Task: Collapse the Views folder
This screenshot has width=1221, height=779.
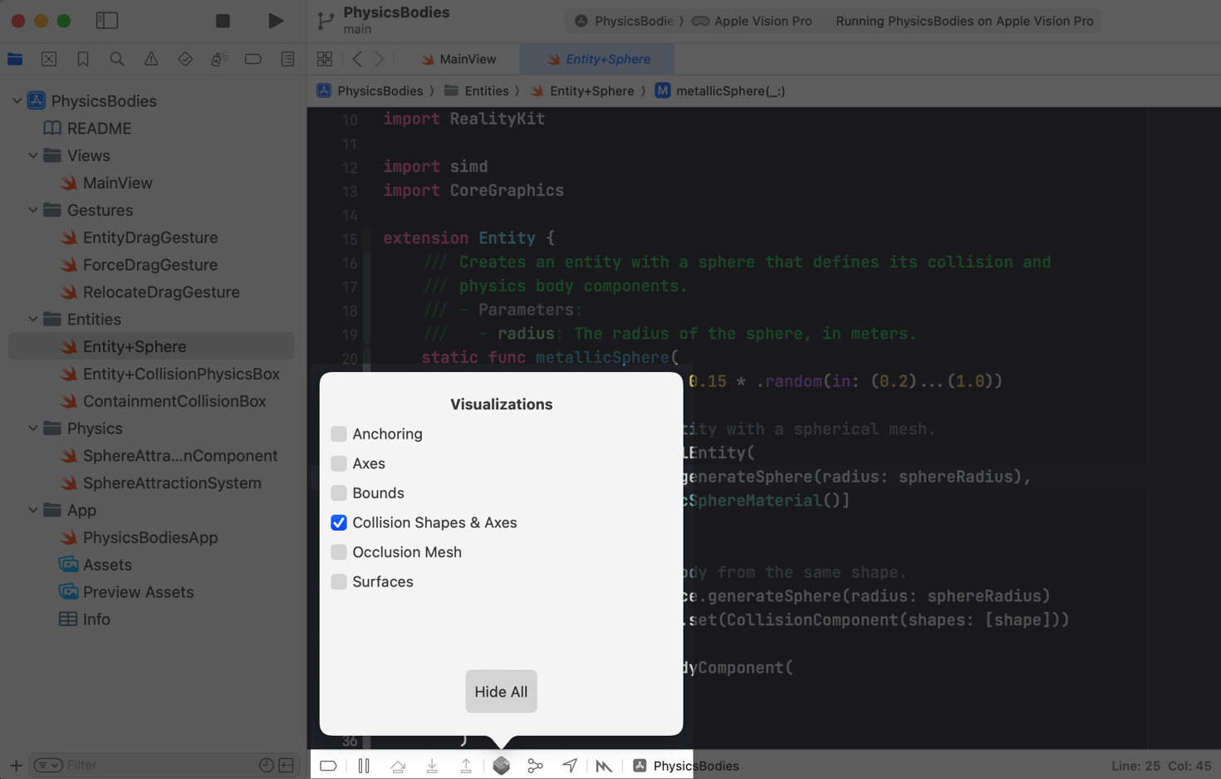Action: point(32,155)
